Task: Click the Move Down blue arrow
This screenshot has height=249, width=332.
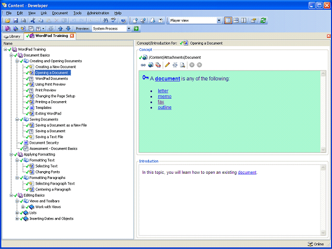Action: 68,29
